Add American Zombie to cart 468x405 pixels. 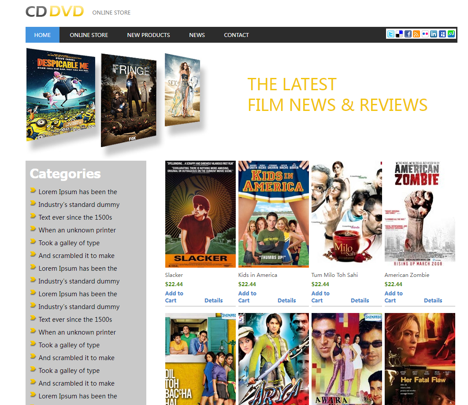pos(393,297)
